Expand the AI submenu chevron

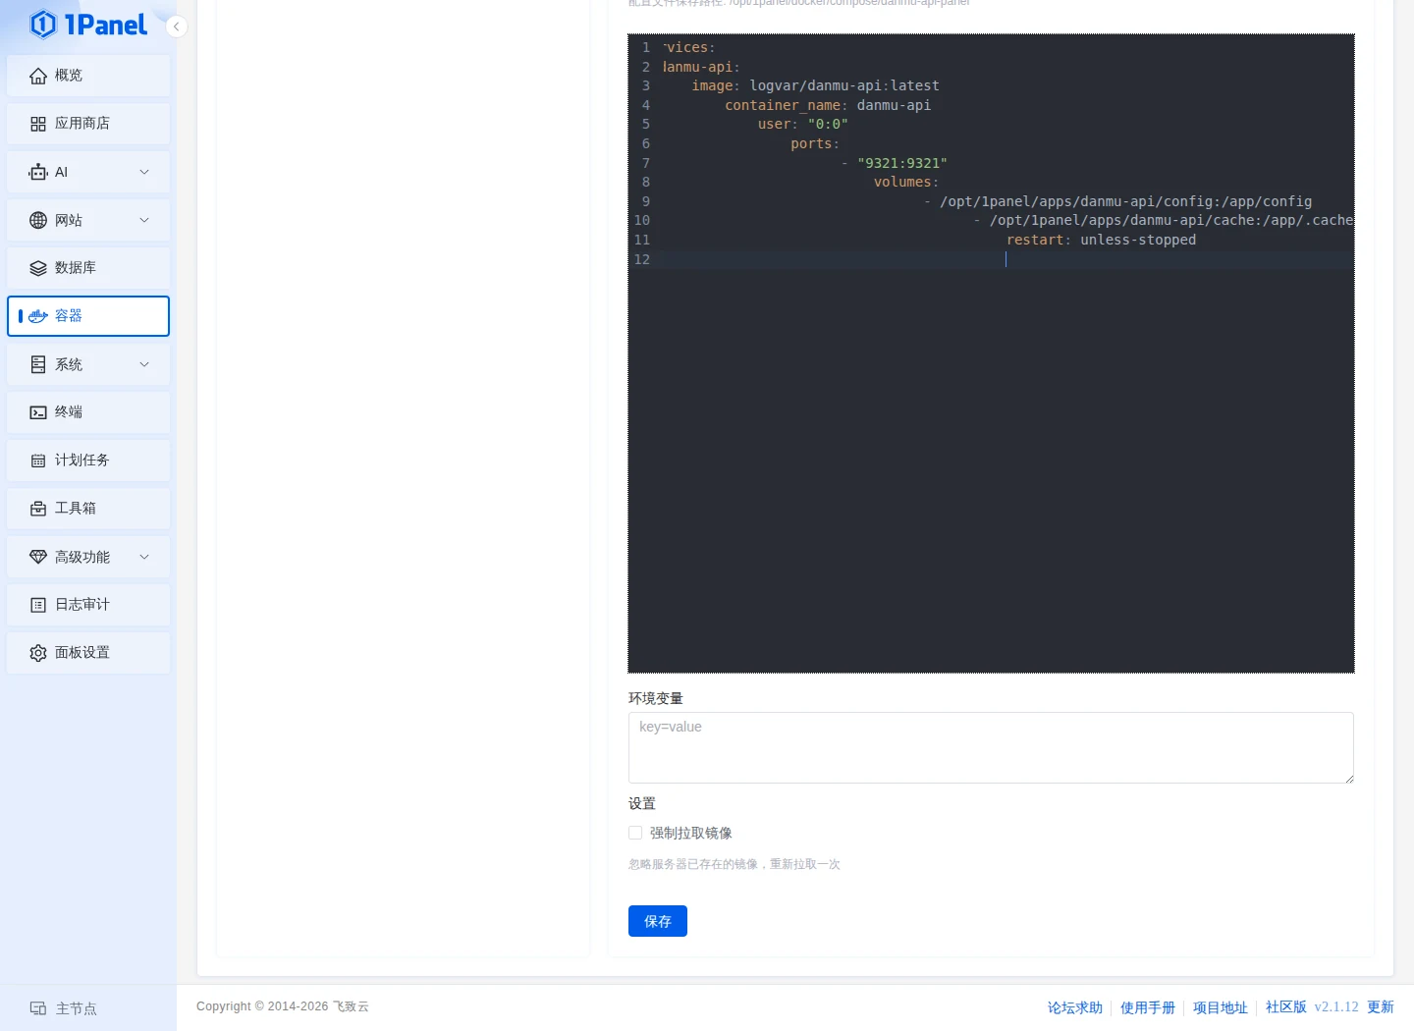(144, 172)
